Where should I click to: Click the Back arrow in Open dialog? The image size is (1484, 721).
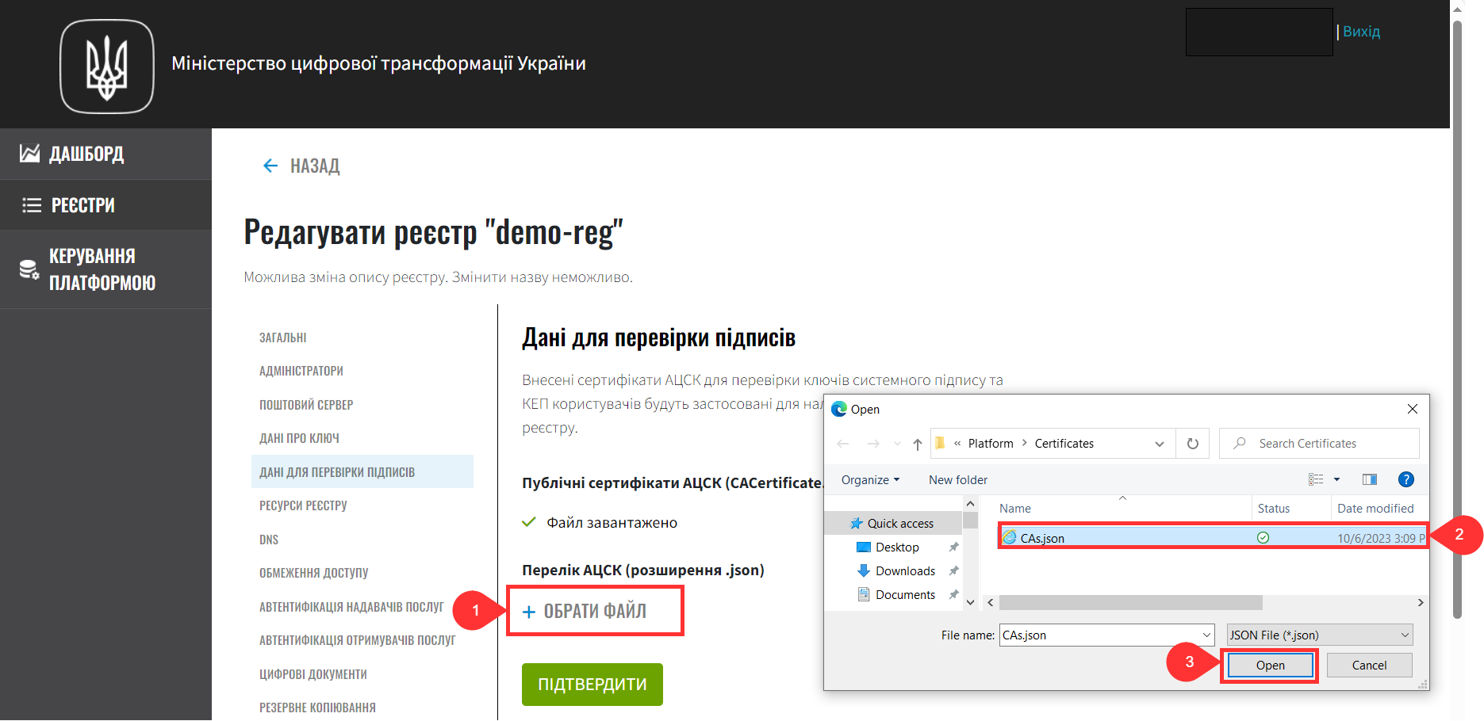843,444
